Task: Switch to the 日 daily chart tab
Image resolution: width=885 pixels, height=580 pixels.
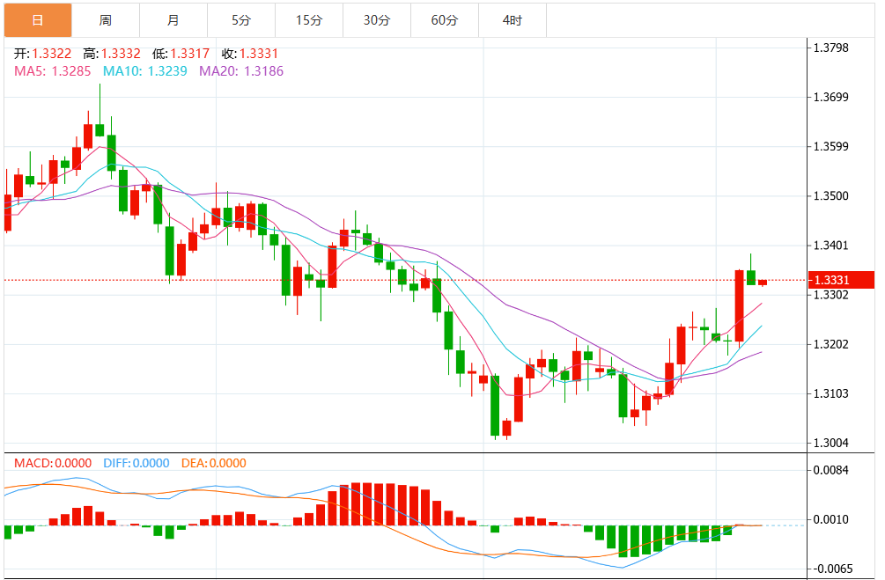Action: [37, 19]
